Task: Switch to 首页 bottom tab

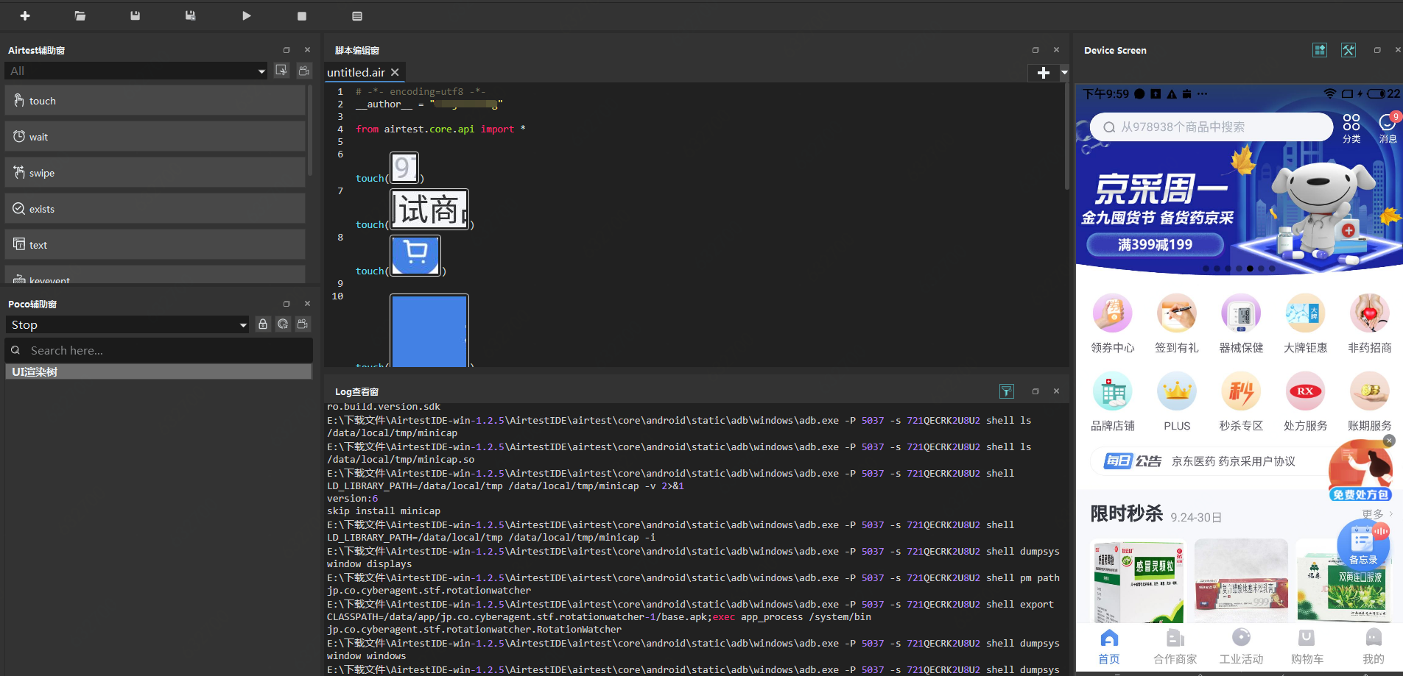Action: click(1109, 647)
